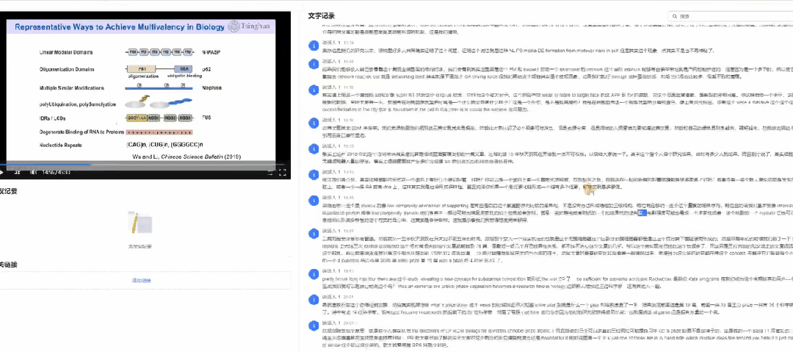The height and width of the screenshot is (352, 793).
Task: Change the 3X playback speed
Action: click(x=16, y=172)
